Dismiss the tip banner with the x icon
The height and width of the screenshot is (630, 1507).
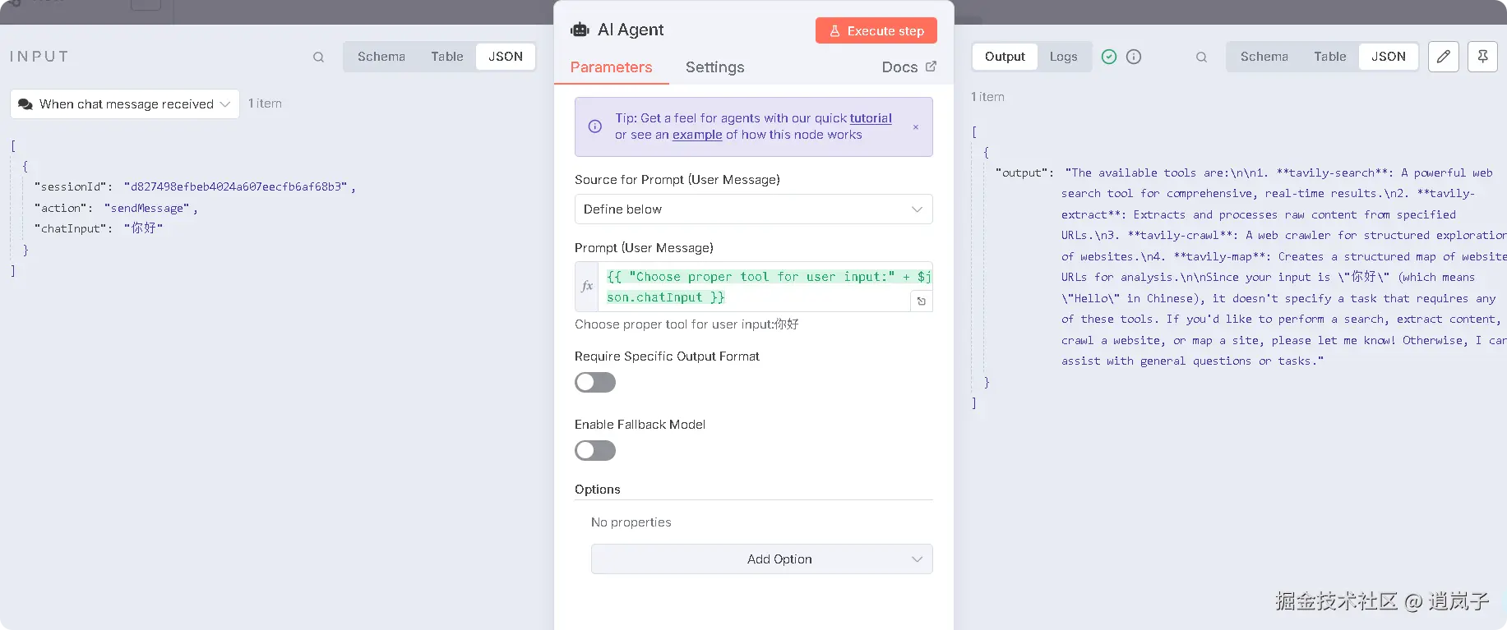pyautogui.click(x=916, y=127)
